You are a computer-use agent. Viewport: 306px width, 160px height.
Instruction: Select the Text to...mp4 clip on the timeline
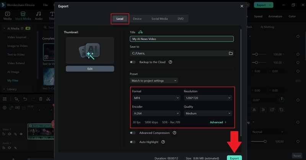pos(41,131)
